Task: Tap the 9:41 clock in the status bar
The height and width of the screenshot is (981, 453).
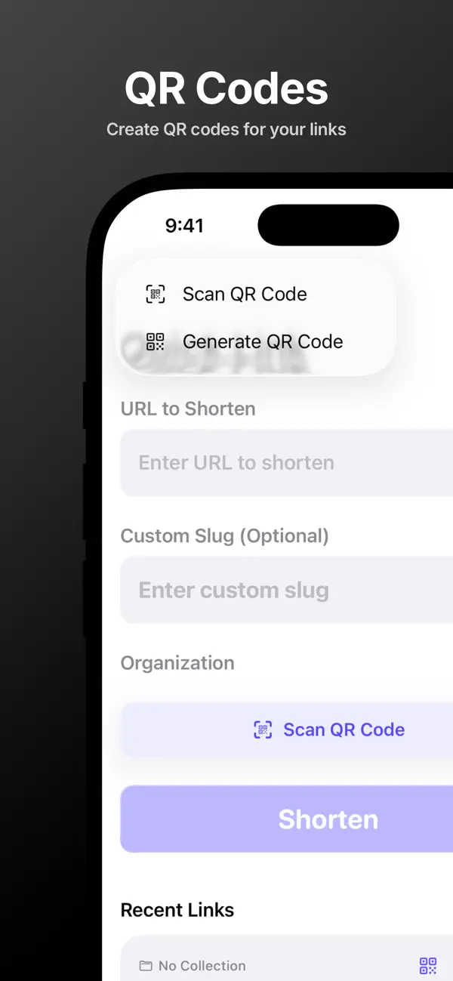Action: [x=185, y=224]
